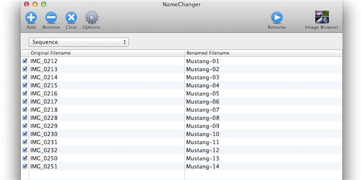361x180 pixels.
Task: Toggle the IMG_0215 checkbox
Action: tap(25, 85)
